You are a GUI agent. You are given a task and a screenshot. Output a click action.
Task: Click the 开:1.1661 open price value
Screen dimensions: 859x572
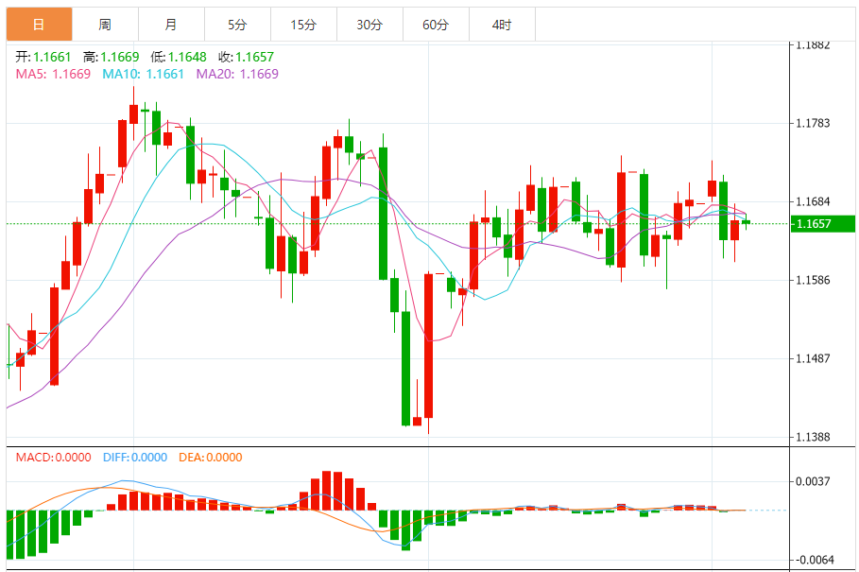coord(43,57)
